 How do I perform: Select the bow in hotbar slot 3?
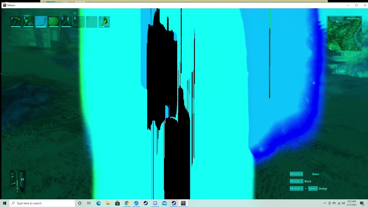coord(41,22)
